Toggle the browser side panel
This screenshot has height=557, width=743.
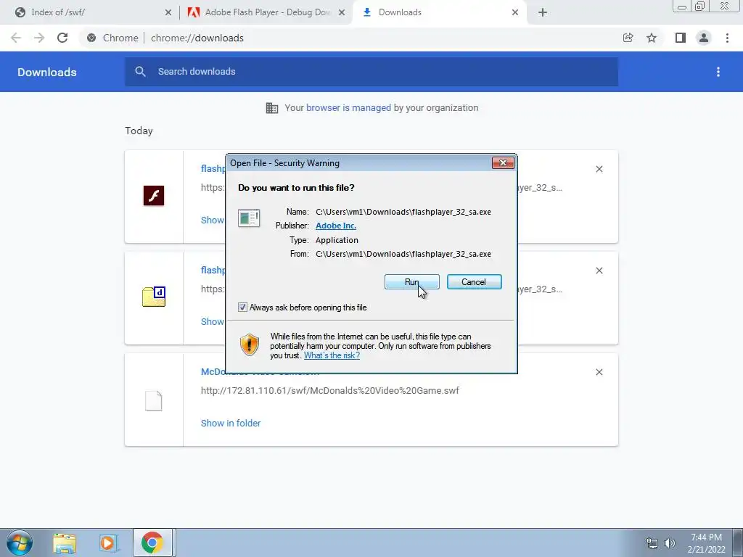coord(681,38)
